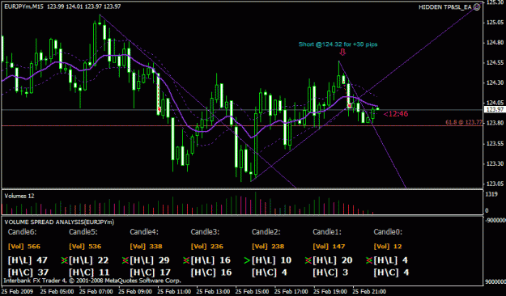506x296 pixels.
Task: Click the [Vol] 238 value
Action: 268,247
